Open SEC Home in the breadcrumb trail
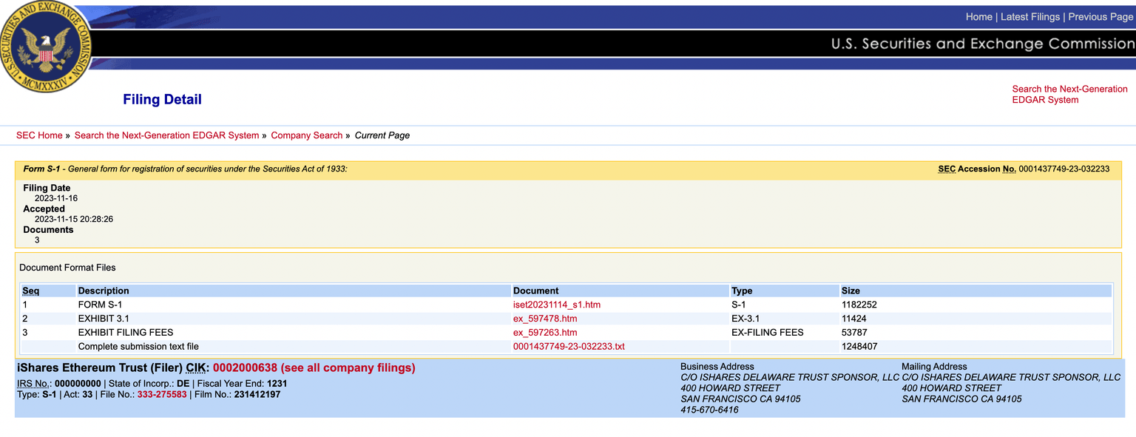This screenshot has height=437, width=1136. tap(39, 135)
